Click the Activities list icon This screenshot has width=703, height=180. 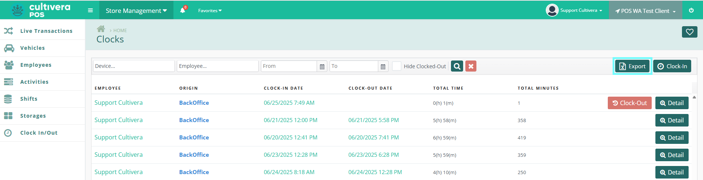(8, 82)
